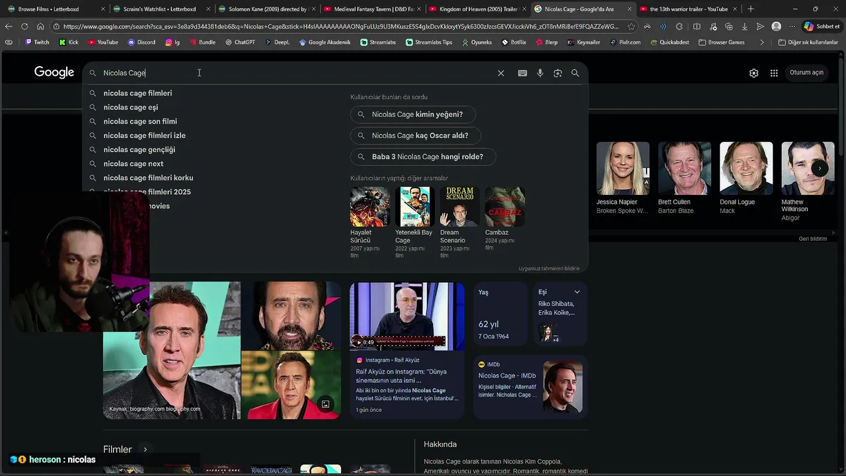Open Nicolas Cage - IMDb result

tap(507, 376)
